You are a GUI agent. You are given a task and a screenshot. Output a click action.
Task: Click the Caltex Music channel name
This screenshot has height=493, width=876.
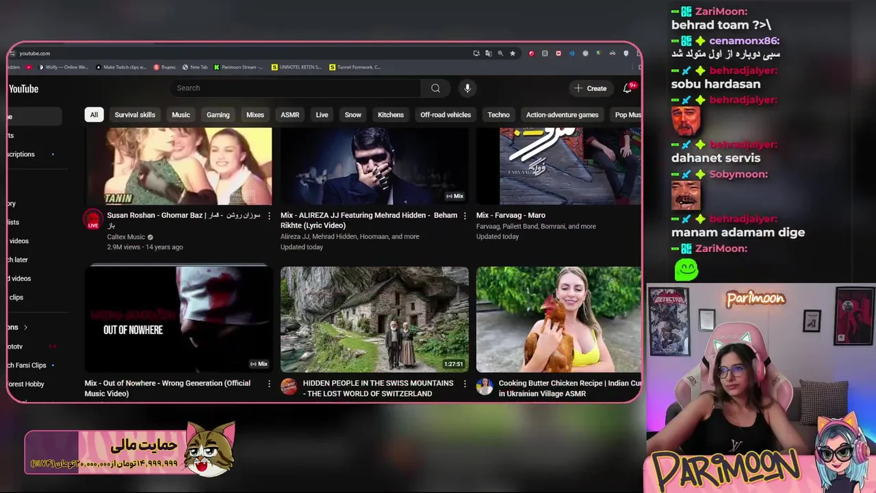pos(126,237)
